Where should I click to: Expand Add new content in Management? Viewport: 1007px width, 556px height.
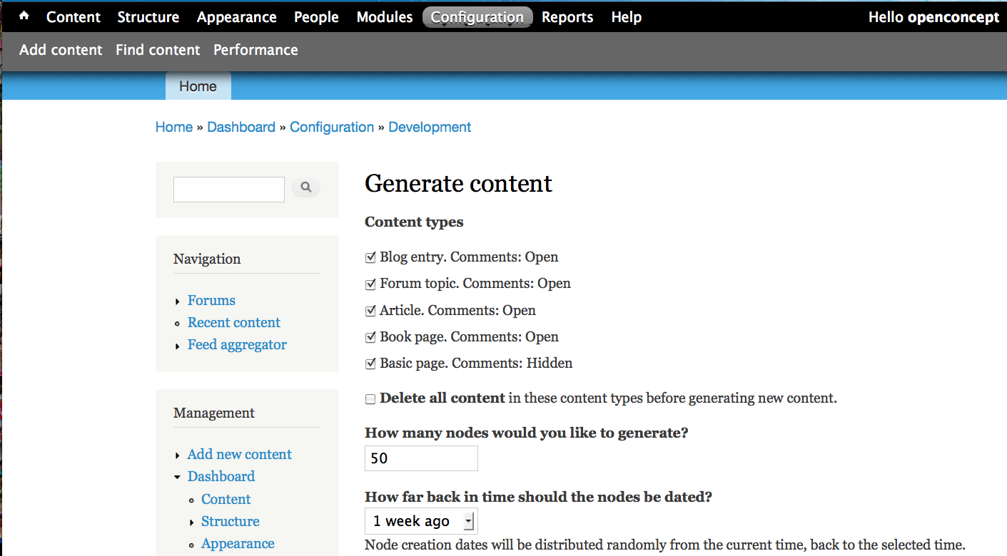pyautogui.click(x=178, y=454)
